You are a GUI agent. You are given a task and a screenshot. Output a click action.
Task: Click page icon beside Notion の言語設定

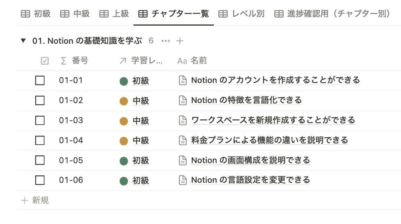click(x=183, y=180)
